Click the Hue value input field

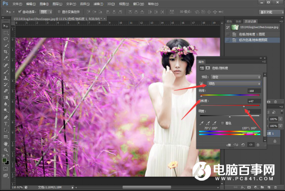254,91
